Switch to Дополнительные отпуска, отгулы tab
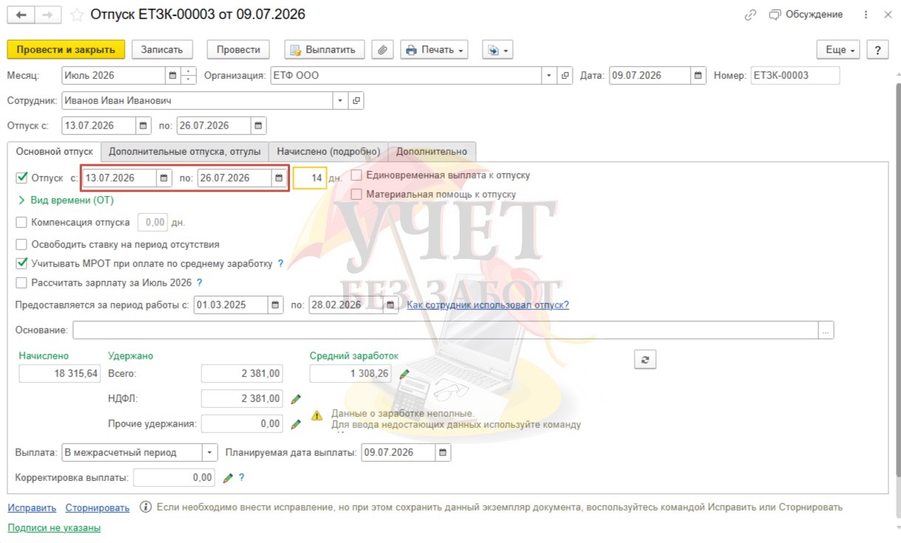901x543 pixels. (x=184, y=152)
